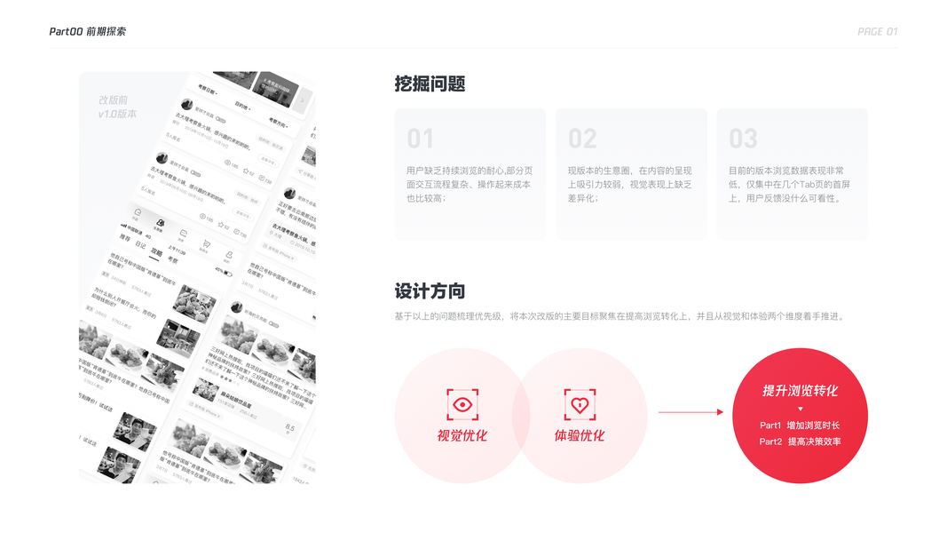Viewport: 947px width, 533px height.
Task: Click the heart icon above 体验优化
Action: 580,404
